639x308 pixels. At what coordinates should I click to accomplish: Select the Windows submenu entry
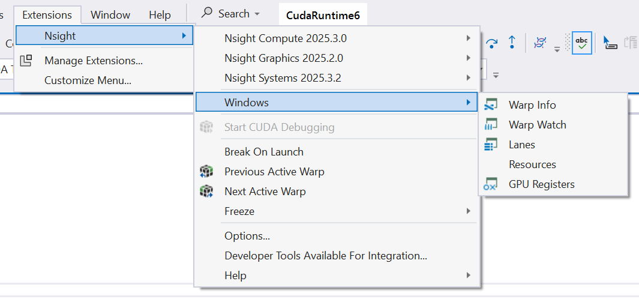337,102
